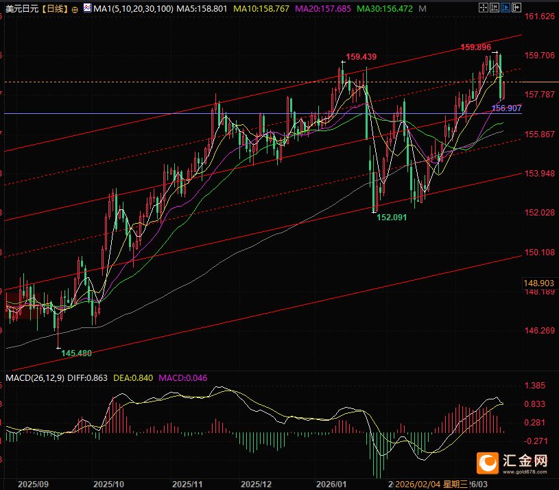Viewport: 559px width, 490px height.
Task: Click the 0.833 MACD axis label
Action: [535, 404]
